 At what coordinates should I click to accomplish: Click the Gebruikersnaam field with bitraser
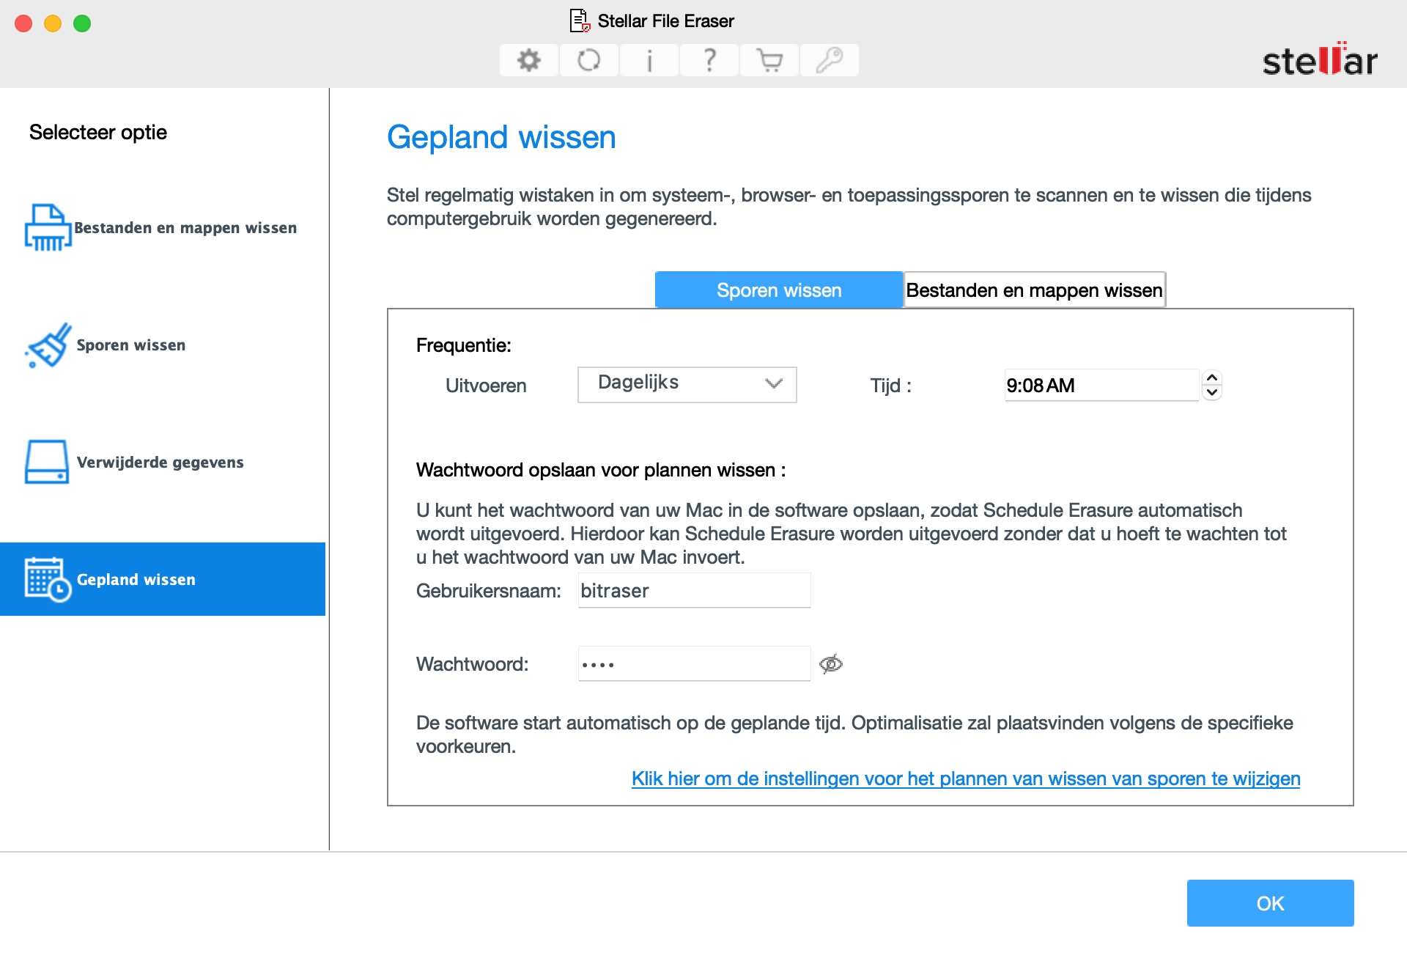coord(694,590)
